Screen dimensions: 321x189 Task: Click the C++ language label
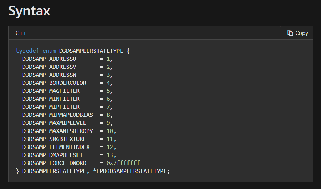pos(21,33)
